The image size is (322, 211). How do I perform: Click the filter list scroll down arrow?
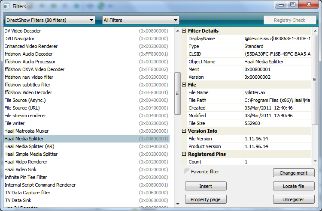(178, 204)
